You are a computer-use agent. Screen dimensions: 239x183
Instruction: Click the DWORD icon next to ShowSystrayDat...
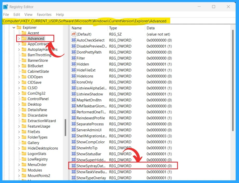click(74, 166)
